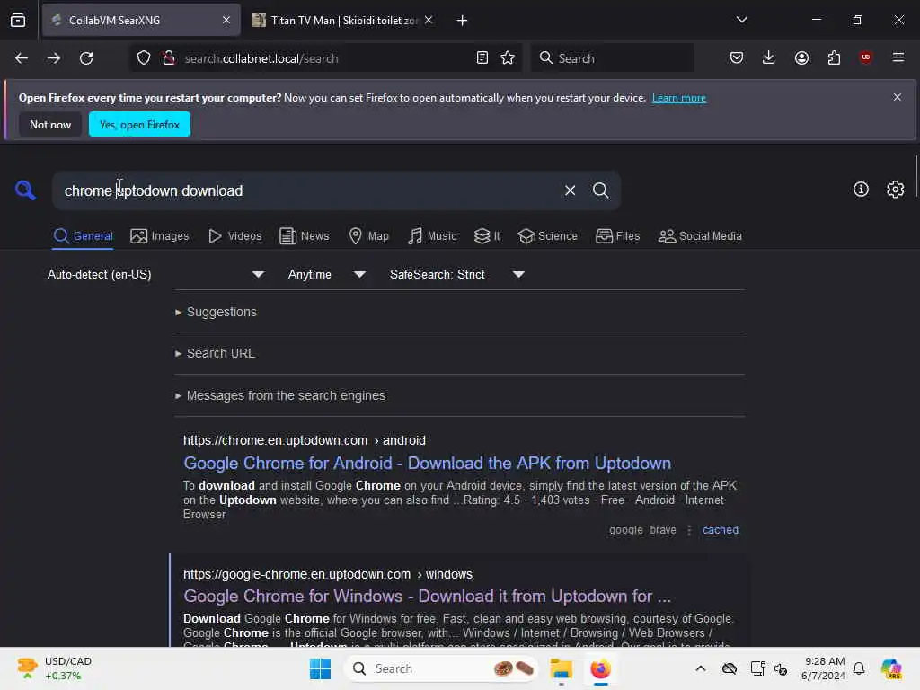Open the uBlock Origin extension icon
This screenshot has width=920, height=690.
[x=865, y=57]
